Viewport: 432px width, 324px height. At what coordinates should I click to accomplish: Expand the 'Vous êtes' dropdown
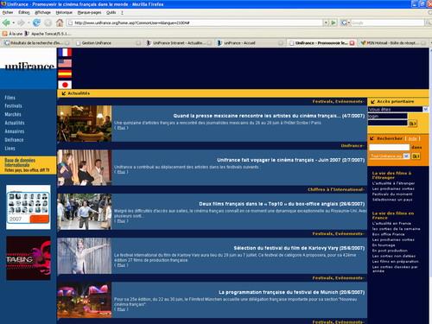pyautogui.click(x=425, y=110)
